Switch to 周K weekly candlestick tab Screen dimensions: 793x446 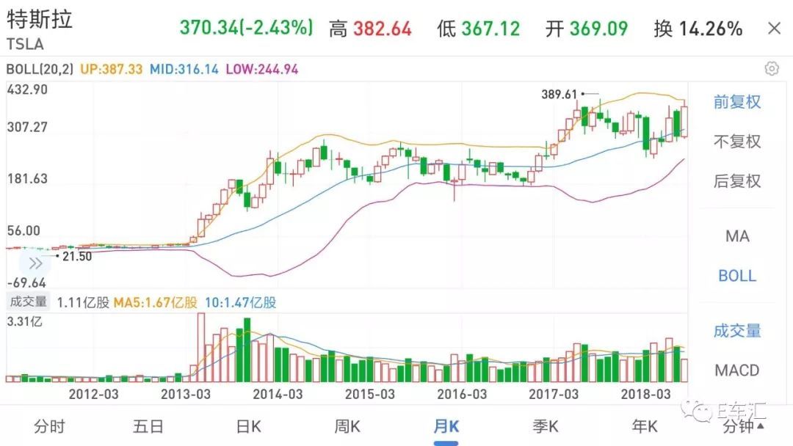(347, 426)
